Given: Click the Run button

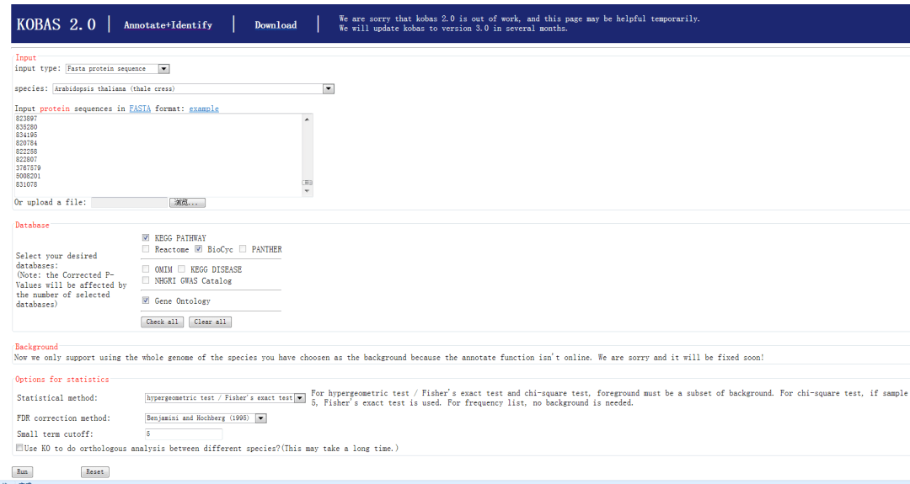Looking at the screenshot, I should click(22, 472).
